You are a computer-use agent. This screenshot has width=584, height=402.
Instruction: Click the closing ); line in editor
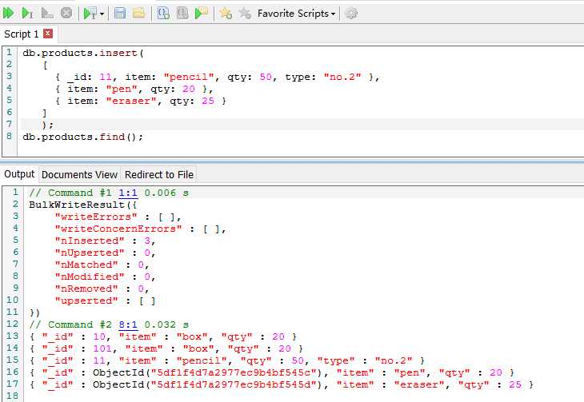[x=48, y=125]
